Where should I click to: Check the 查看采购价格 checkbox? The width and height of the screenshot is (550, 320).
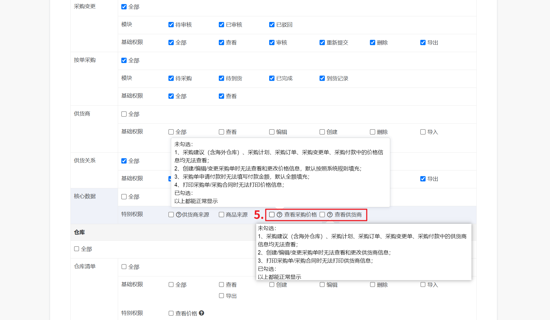[272, 215]
